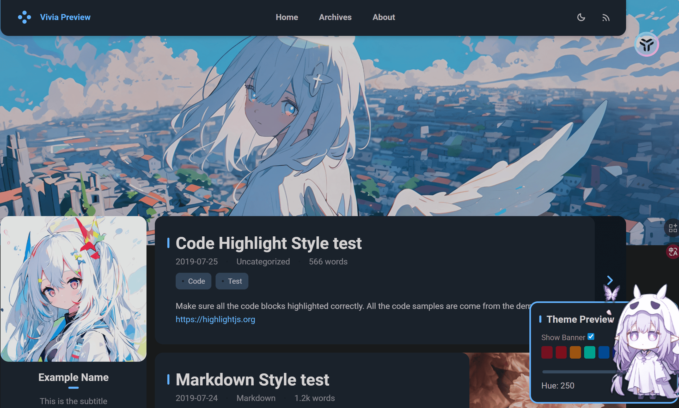Select the teal color swatch in Theme Preview
Viewport: 679px width, 408px height.
[x=590, y=352]
